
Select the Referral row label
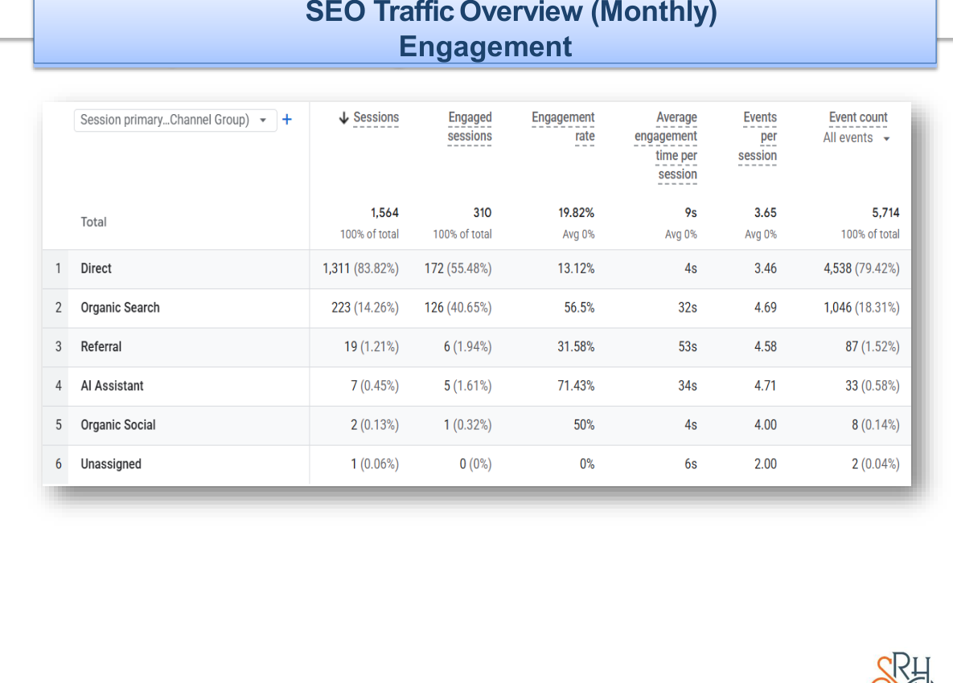coord(101,346)
